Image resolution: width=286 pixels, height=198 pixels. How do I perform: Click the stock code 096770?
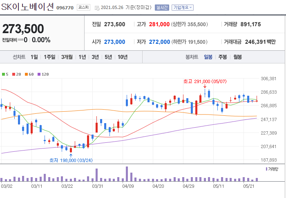65,8
